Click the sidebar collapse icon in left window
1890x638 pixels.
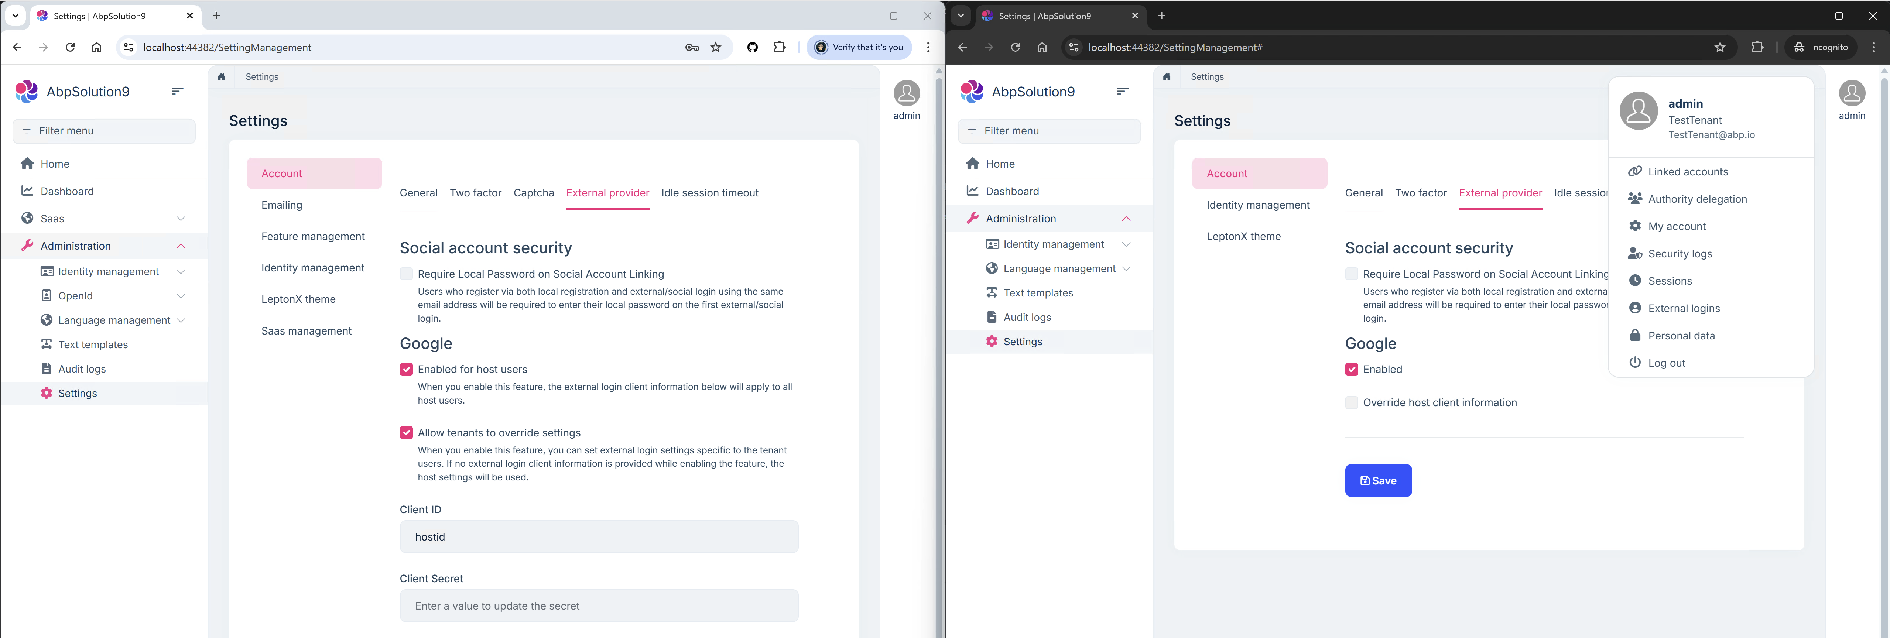coord(177,91)
